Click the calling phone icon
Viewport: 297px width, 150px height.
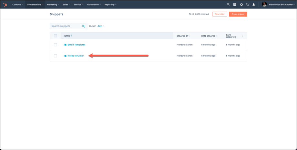pyautogui.click(x=248, y=5)
